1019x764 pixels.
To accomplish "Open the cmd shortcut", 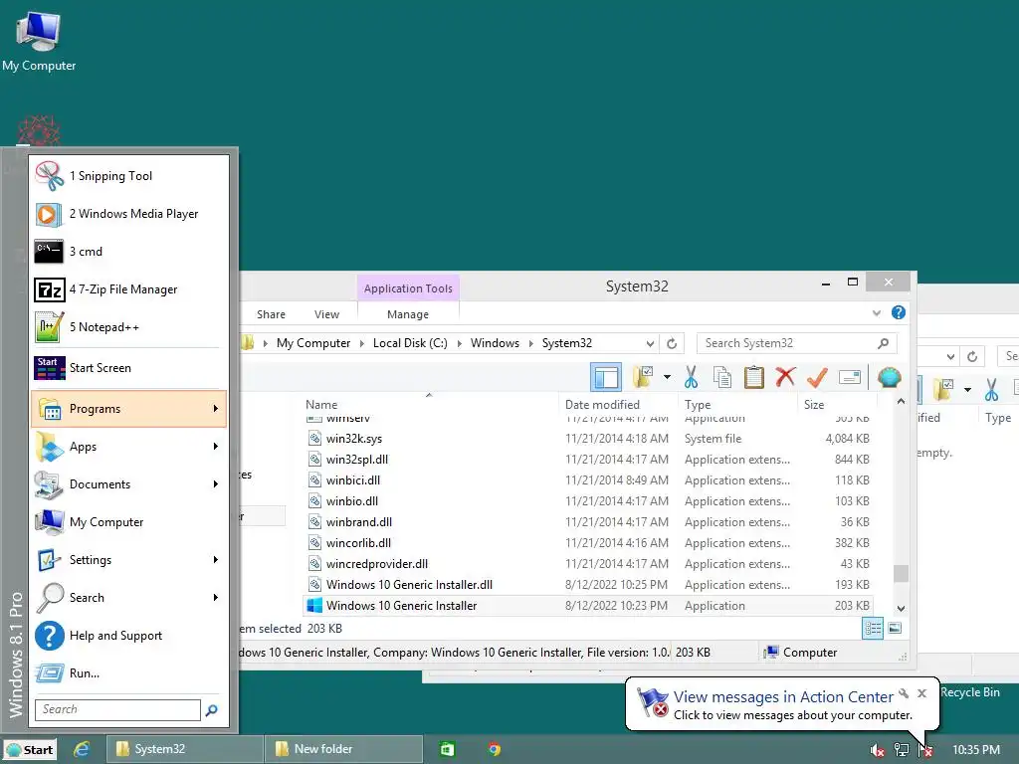I will click(x=129, y=252).
